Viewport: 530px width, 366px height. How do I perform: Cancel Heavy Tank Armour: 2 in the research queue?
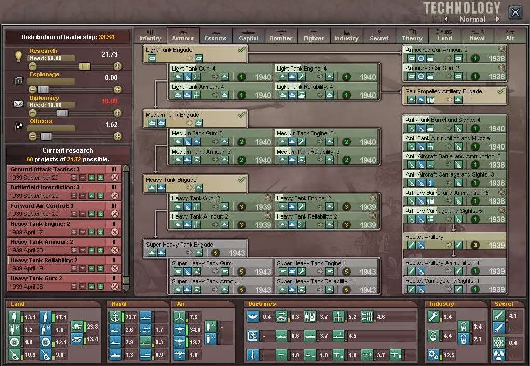[x=115, y=250]
